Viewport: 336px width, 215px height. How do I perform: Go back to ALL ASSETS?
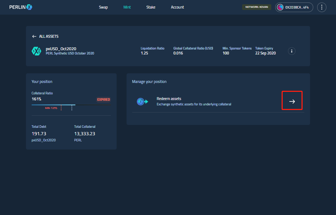pyautogui.click(x=49, y=36)
